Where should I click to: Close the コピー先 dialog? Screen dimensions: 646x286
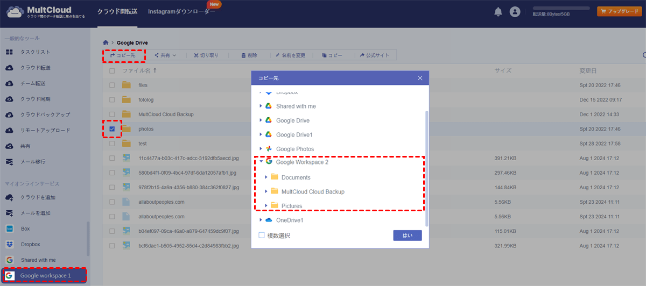coord(420,78)
